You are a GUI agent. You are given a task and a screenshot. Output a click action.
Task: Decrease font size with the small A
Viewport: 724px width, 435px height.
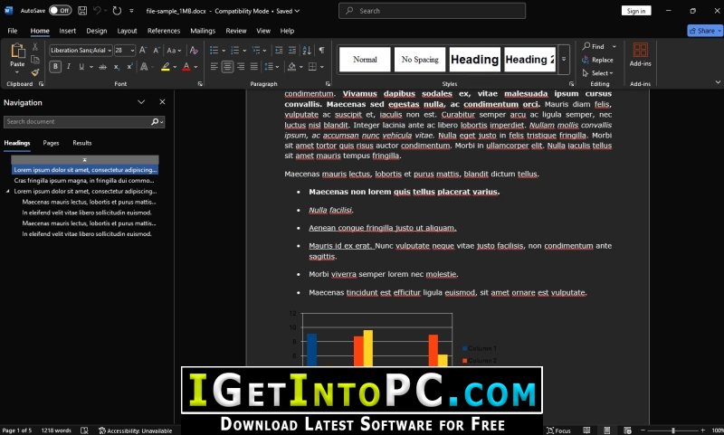(x=156, y=51)
